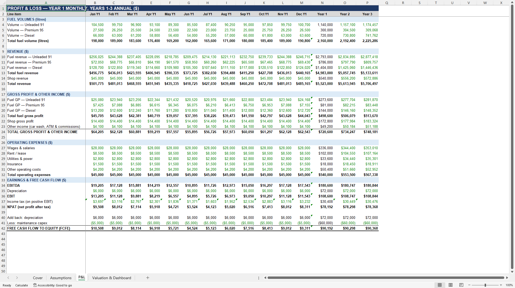Screen dimensions: 515x288
Task: Click the 'Total revenue' row label
Action: (x=19, y=84)
